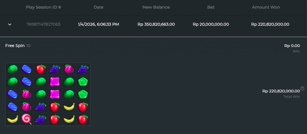Select the watermelon in the grid's top-left corner

coord(12,69)
